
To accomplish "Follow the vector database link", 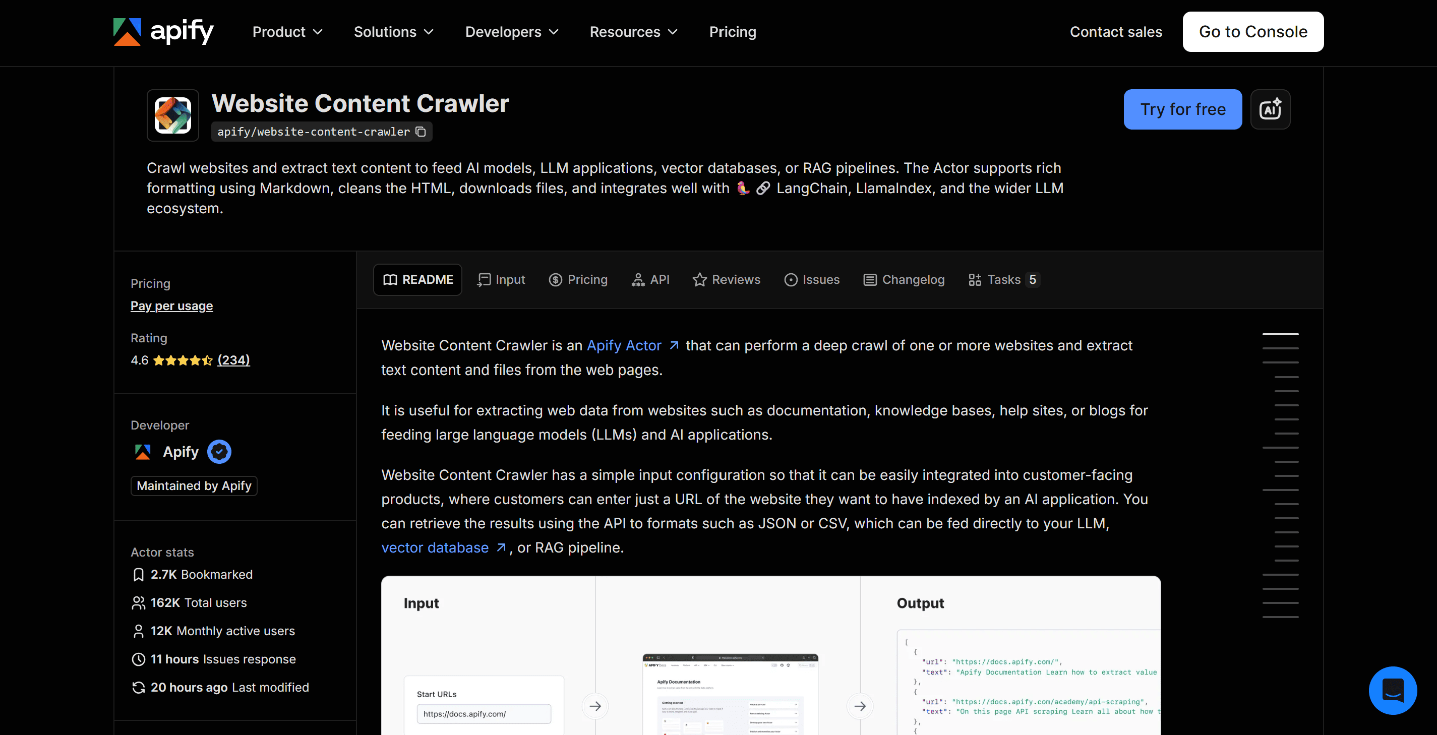I will click(444, 547).
